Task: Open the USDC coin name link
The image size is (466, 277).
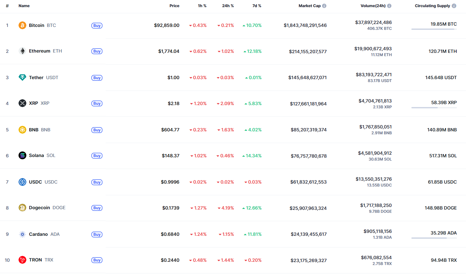Action: tap(43, 182)
